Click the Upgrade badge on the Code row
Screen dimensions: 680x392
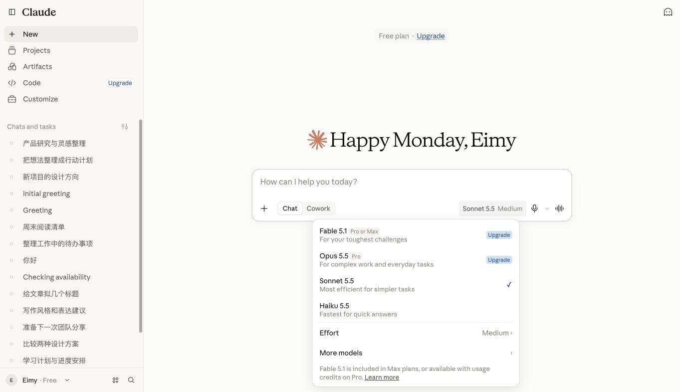point(120,83)
